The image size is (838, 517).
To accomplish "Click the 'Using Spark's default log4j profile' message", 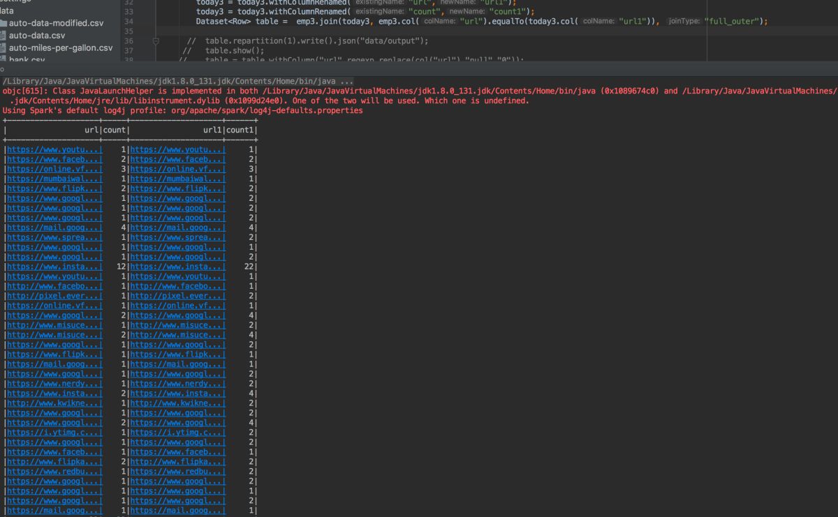I will coord(182,111).
